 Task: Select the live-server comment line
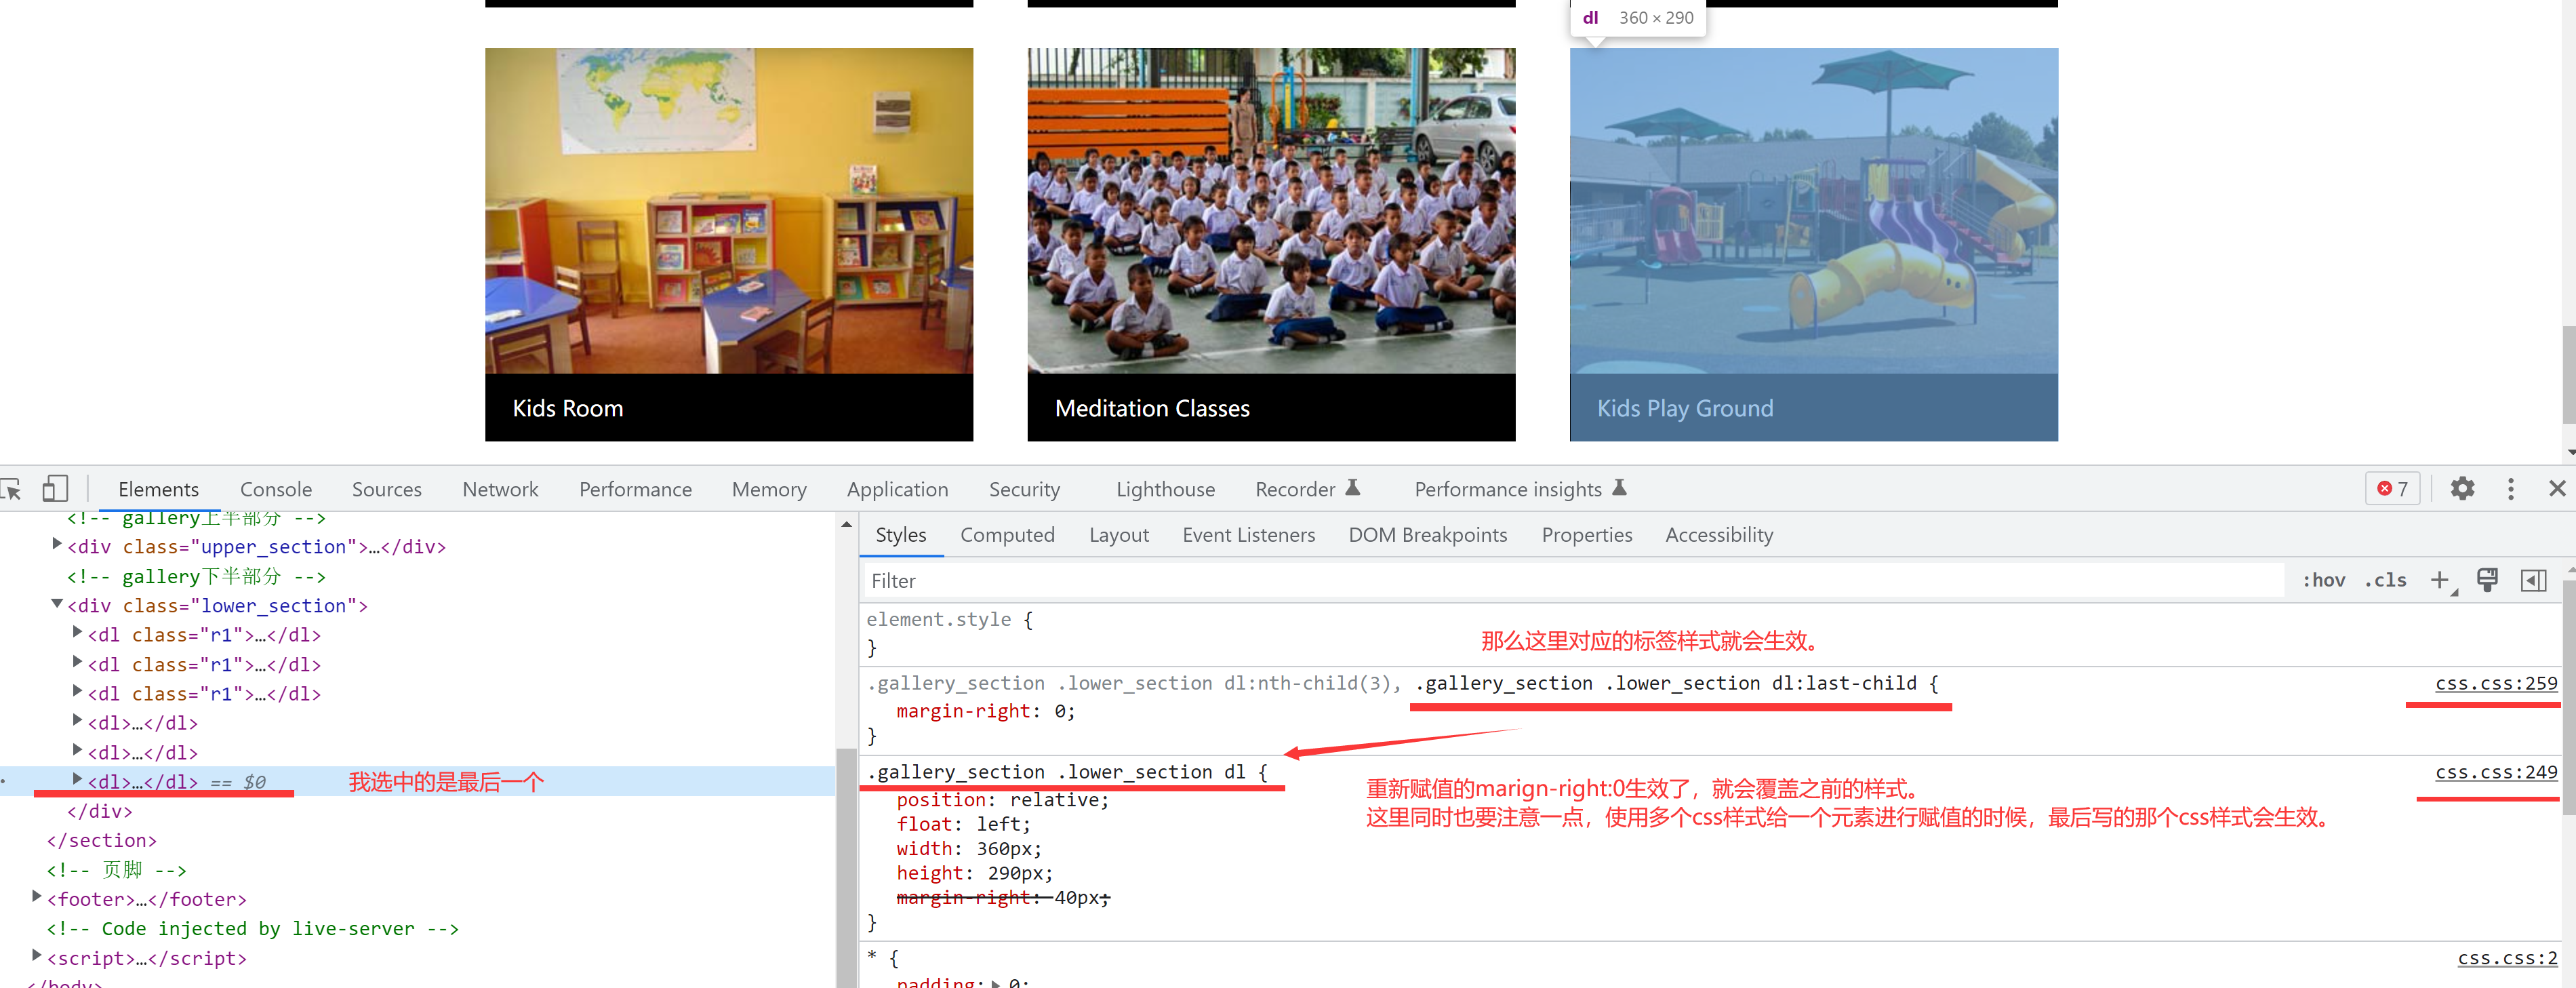click(x=253, y=929)
